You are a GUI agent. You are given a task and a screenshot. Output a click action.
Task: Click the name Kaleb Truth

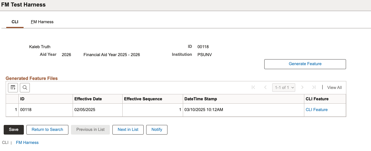point(40,47)
